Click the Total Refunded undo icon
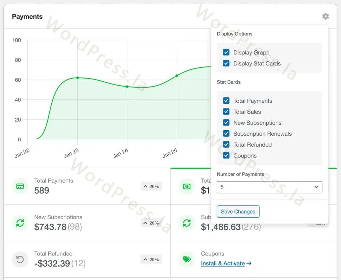Screen dimensions: 341x280 20,260
